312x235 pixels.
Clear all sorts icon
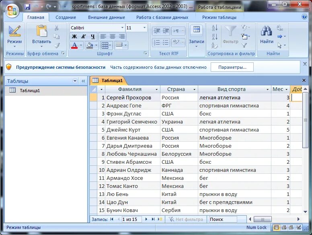pos(215,45)
